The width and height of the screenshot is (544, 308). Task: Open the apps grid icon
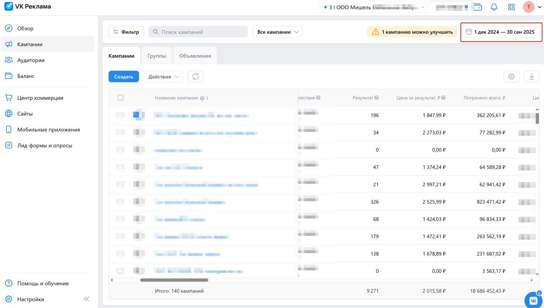[511, 7]
